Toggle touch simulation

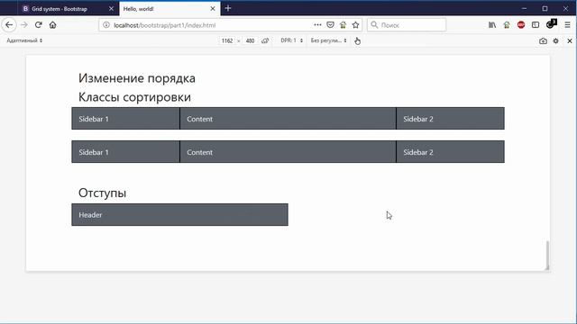pyautogui.click(x=357, y=40)
